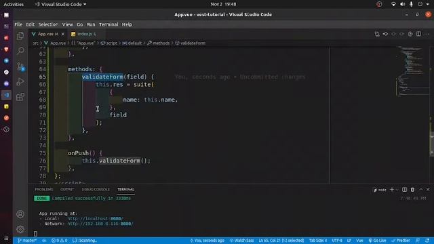
Task: Select the Terminal panel tab
Action: [125, 189]
